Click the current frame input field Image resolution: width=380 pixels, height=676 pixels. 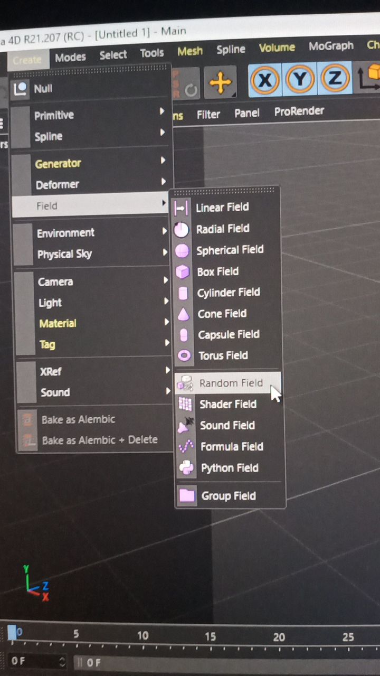coord(38,661)
